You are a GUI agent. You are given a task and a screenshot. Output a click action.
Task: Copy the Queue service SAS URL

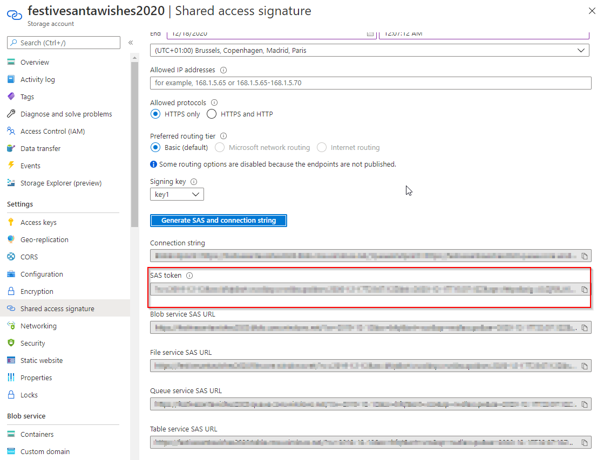(585, 404)
